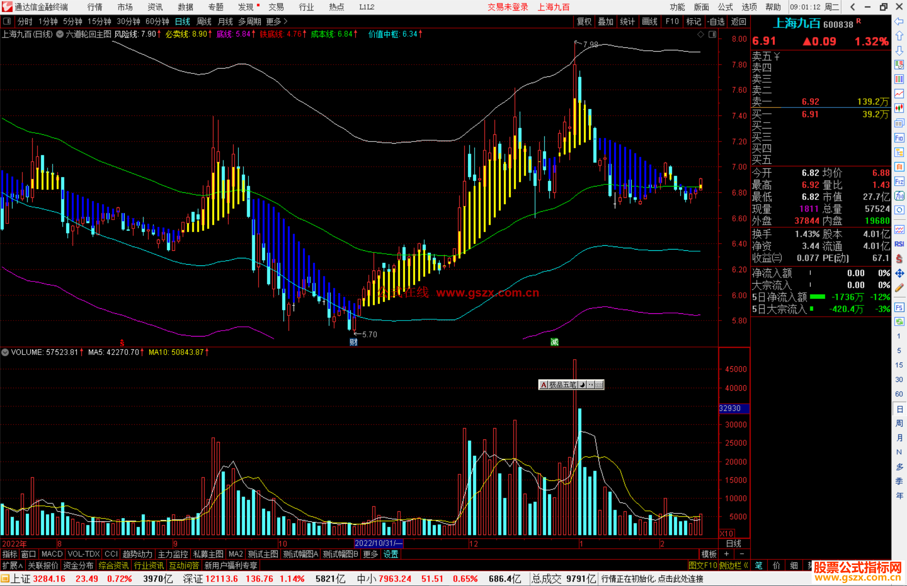
Task: Click the 2022/10/31 date marker on timeline
Action: tap(378, 543)
